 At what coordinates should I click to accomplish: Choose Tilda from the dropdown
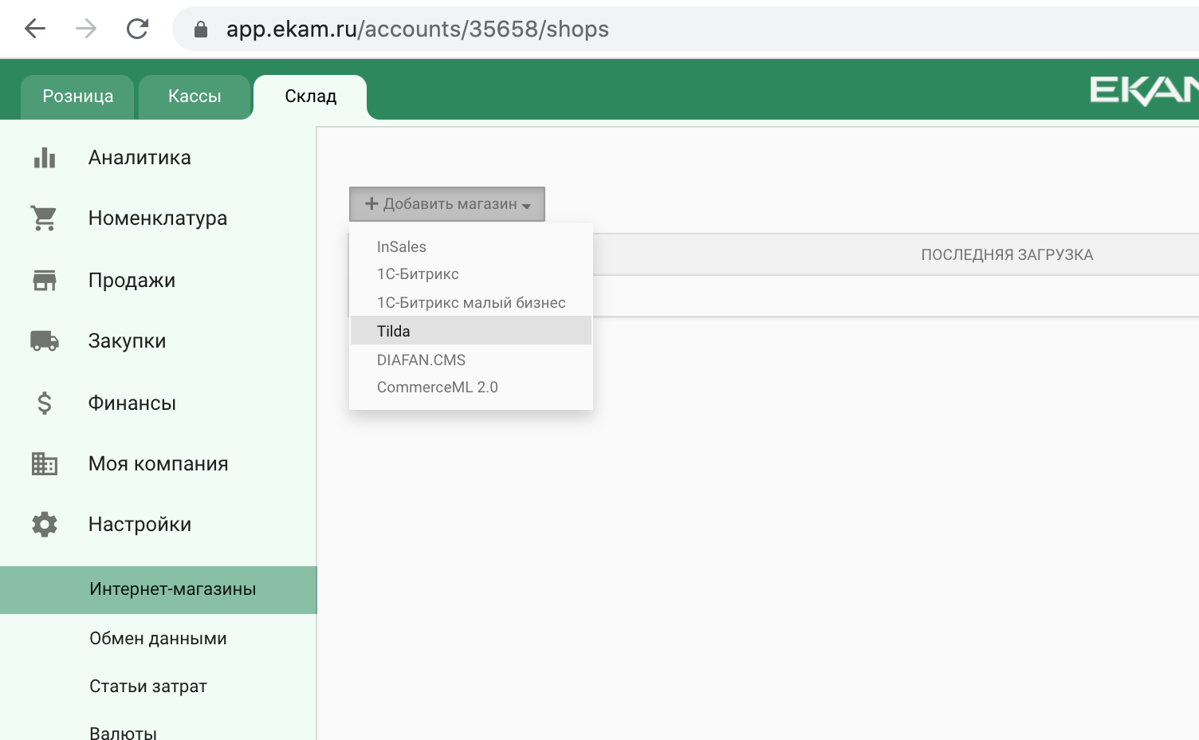471,331
